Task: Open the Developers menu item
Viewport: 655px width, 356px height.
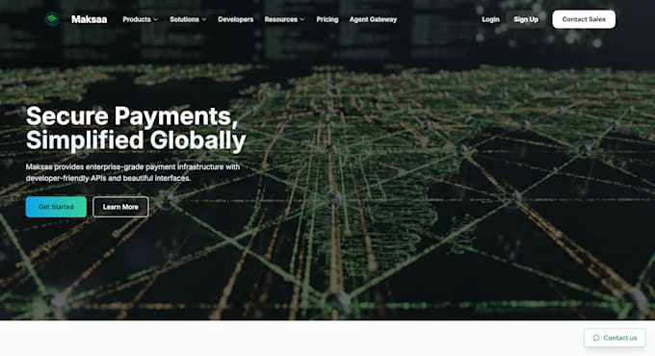Action: pos(236,19)
